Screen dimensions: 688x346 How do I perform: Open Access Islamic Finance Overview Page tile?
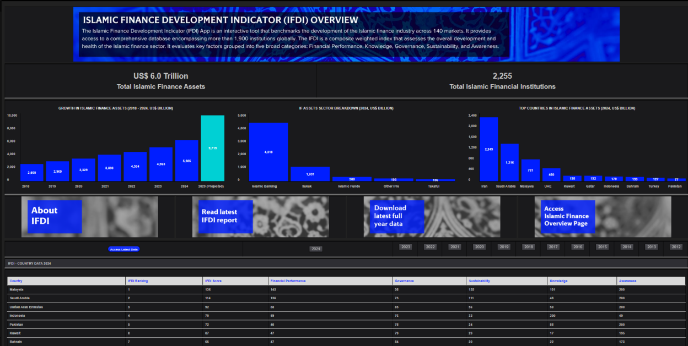pos(568,216)
